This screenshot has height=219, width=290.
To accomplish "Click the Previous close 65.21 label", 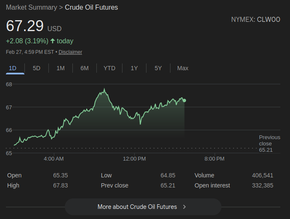I will pos(269,143).
